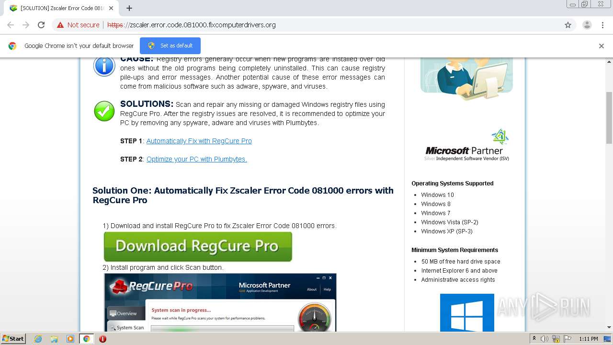The width and height of the screenshot is (613, 345).
Task: Click the action center flag tray icon
Action: [x=568, y=339]
